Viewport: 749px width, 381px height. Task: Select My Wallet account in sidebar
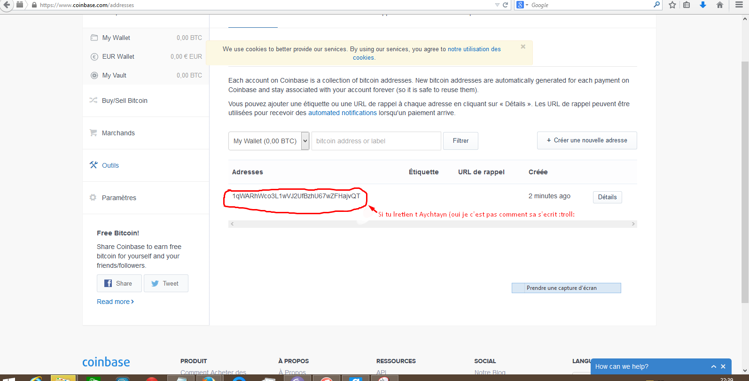tap(146, 38)
